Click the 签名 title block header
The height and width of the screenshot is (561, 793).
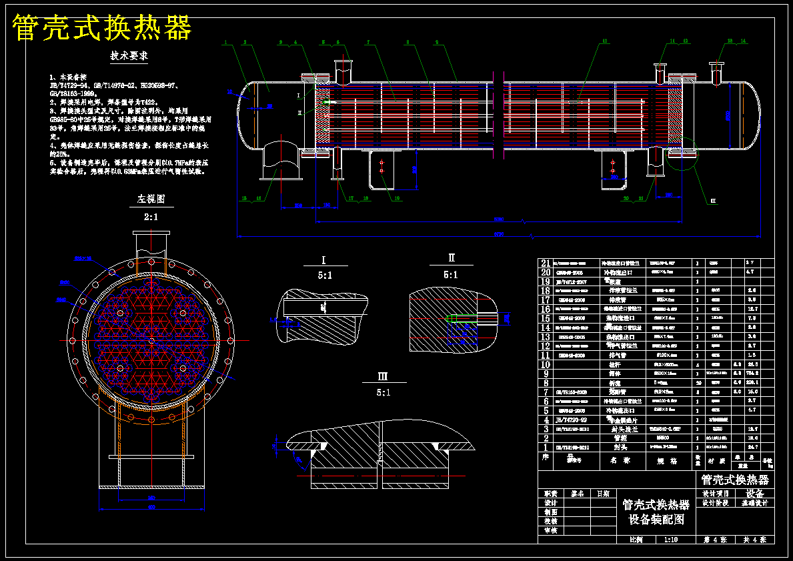[x=577, y=494]
